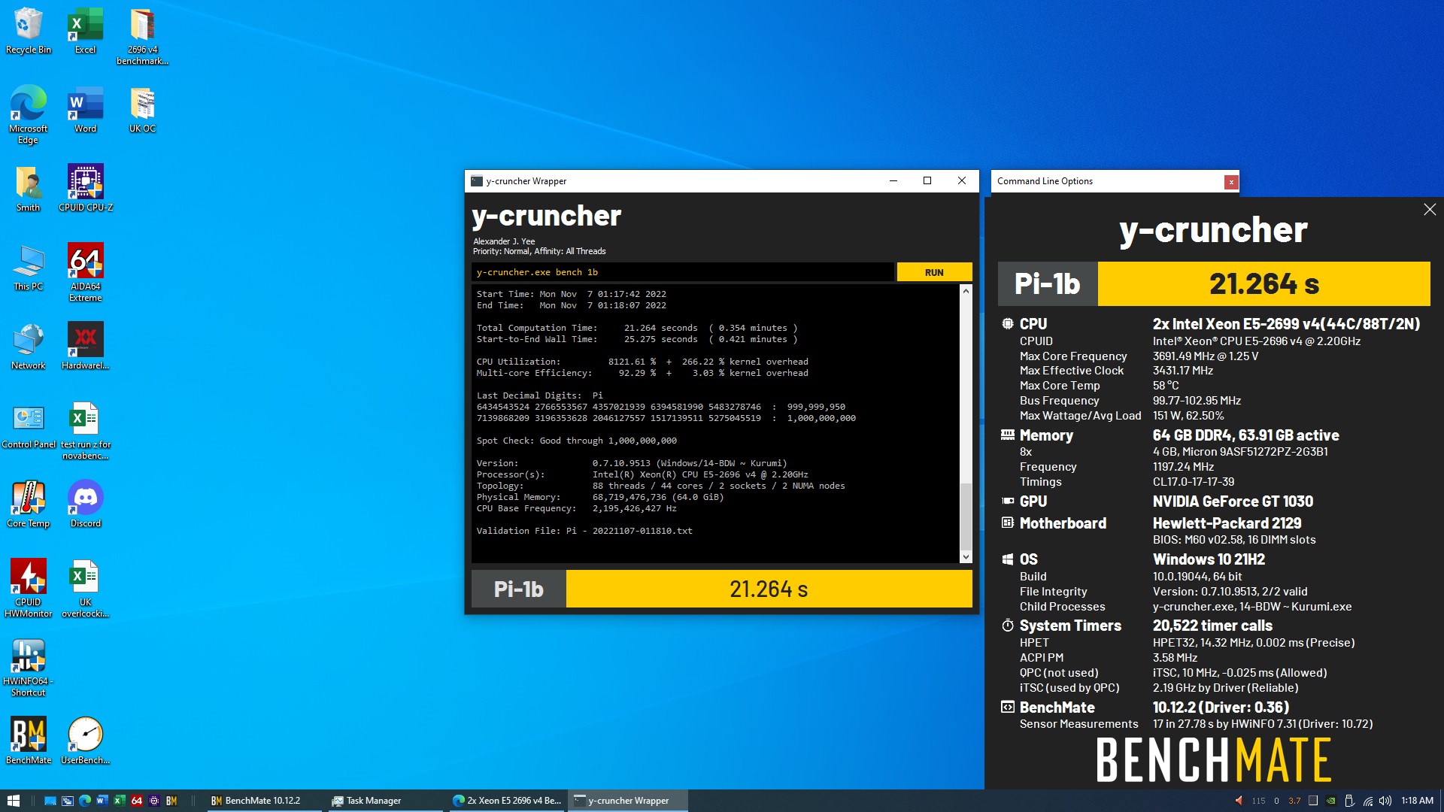Viewport: 1444px width, 812px height.
Task: Click '64 GB DDR4, 63.91 GB active' text
Action: coord(1245,435)
